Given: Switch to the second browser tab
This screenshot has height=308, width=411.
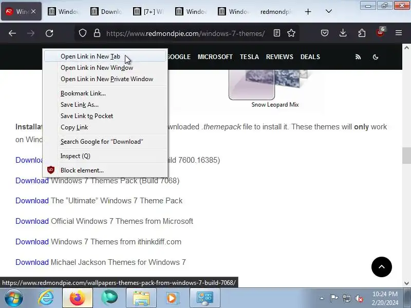Looking at the screenshot, I should pos(63,11).
